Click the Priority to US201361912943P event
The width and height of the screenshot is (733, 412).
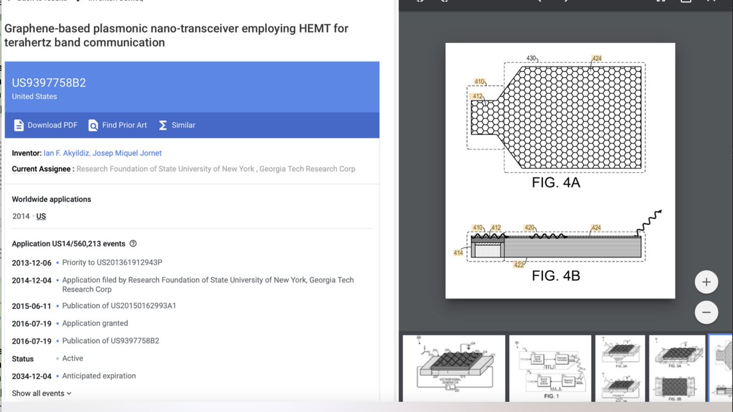point(112,262)
